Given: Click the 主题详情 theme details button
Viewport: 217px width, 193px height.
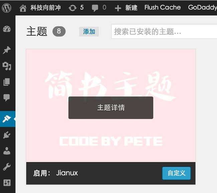Looking at the screenshot, I should click(x=111, y=108).
